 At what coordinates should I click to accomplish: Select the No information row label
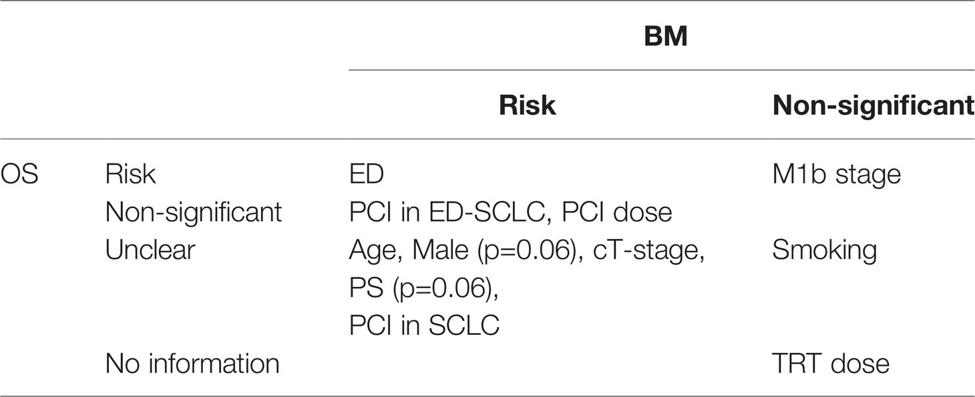pyautogui.click(x=192, y=364)
